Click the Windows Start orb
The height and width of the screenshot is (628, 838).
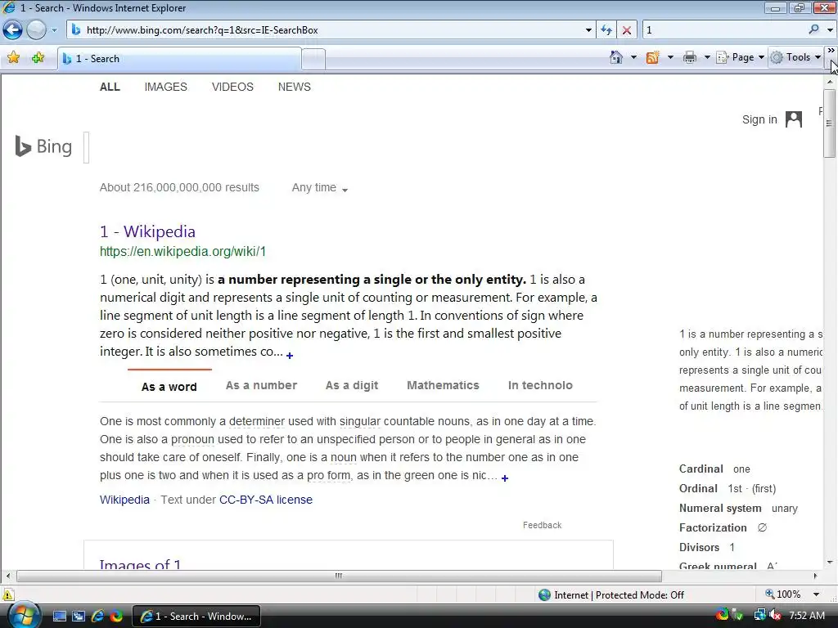[22, 615]
